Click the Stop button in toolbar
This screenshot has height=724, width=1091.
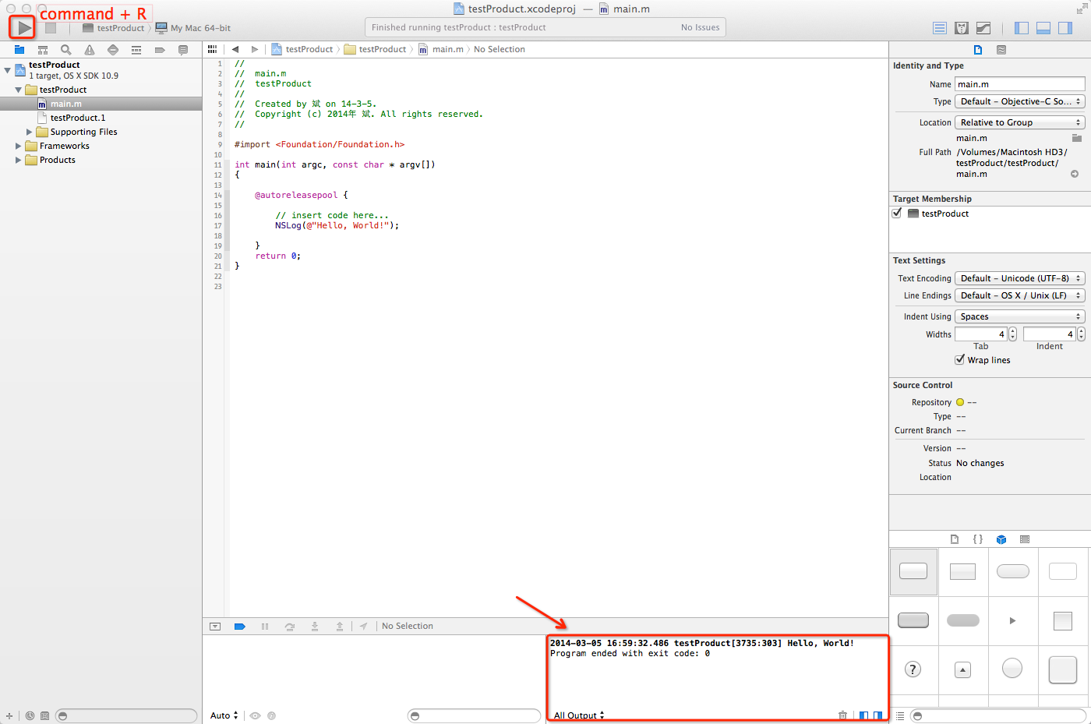click(x=51, y=28)
